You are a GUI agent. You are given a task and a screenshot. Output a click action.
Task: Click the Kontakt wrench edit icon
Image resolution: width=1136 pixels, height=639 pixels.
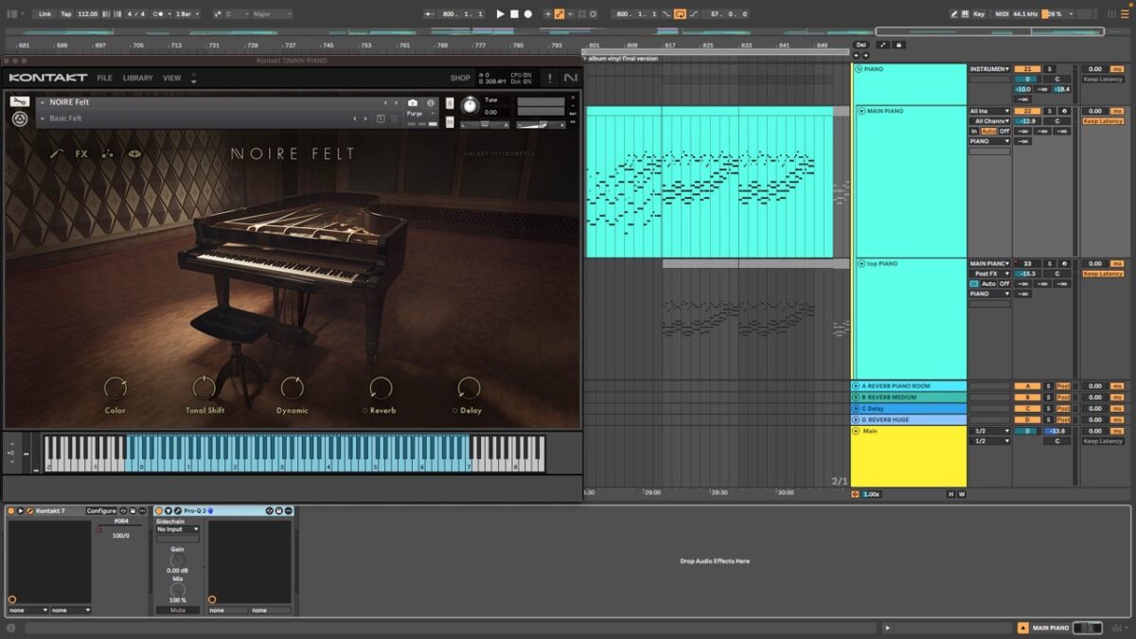click(x=19, y=102)
